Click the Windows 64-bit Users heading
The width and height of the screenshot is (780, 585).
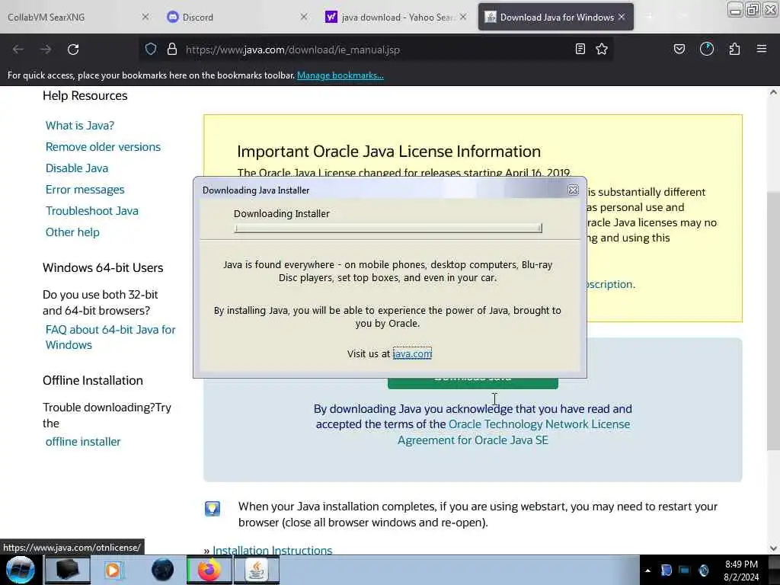[x=103, y=267]
